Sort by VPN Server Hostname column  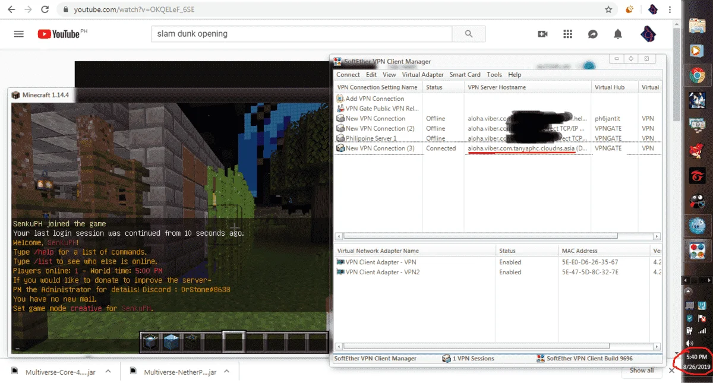click(x=528, y=87)
